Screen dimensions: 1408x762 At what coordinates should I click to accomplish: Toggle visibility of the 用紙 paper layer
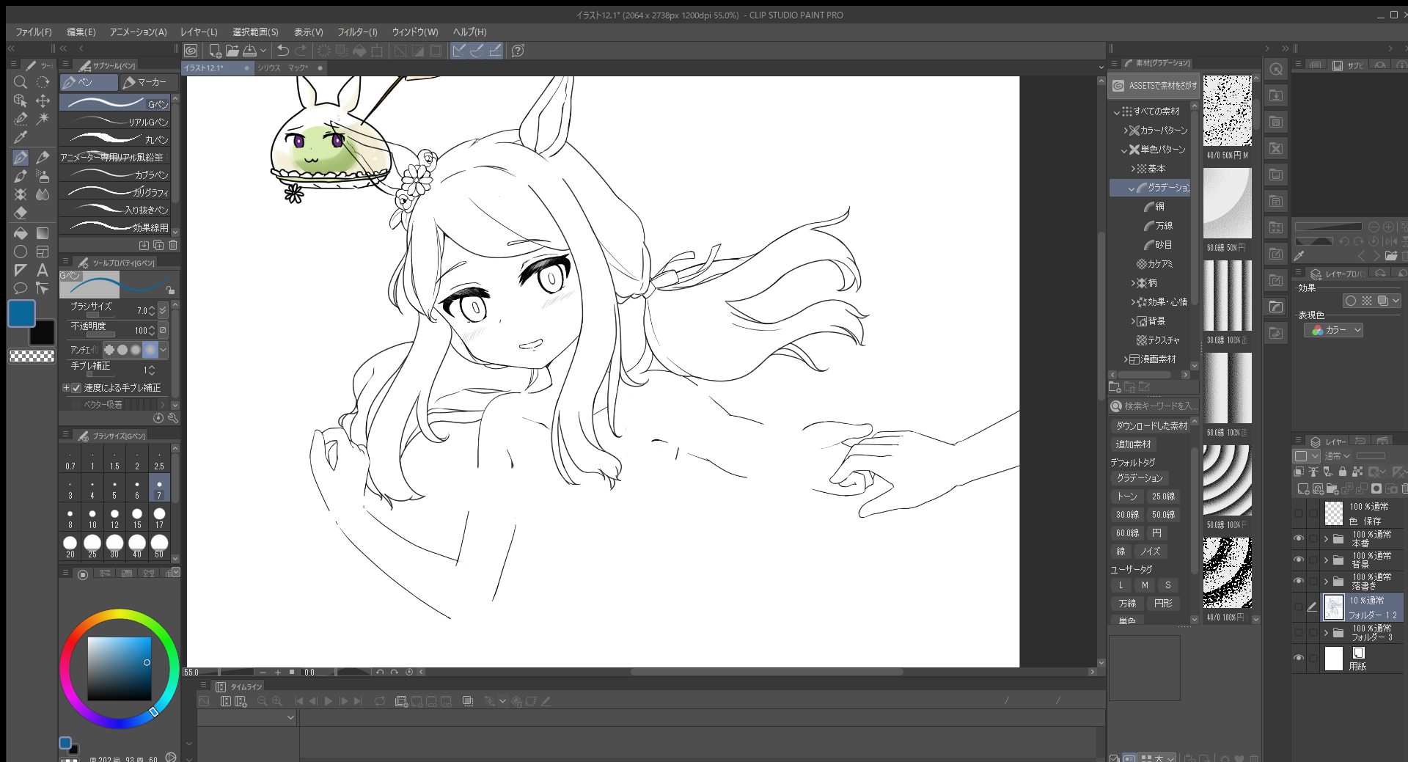(1299, 659)
